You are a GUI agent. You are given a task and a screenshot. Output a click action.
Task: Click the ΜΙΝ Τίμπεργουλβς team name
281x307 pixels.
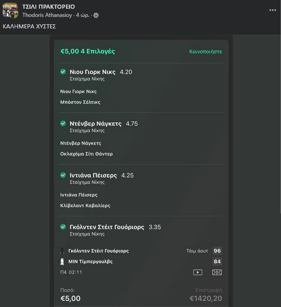coord(90,262)
